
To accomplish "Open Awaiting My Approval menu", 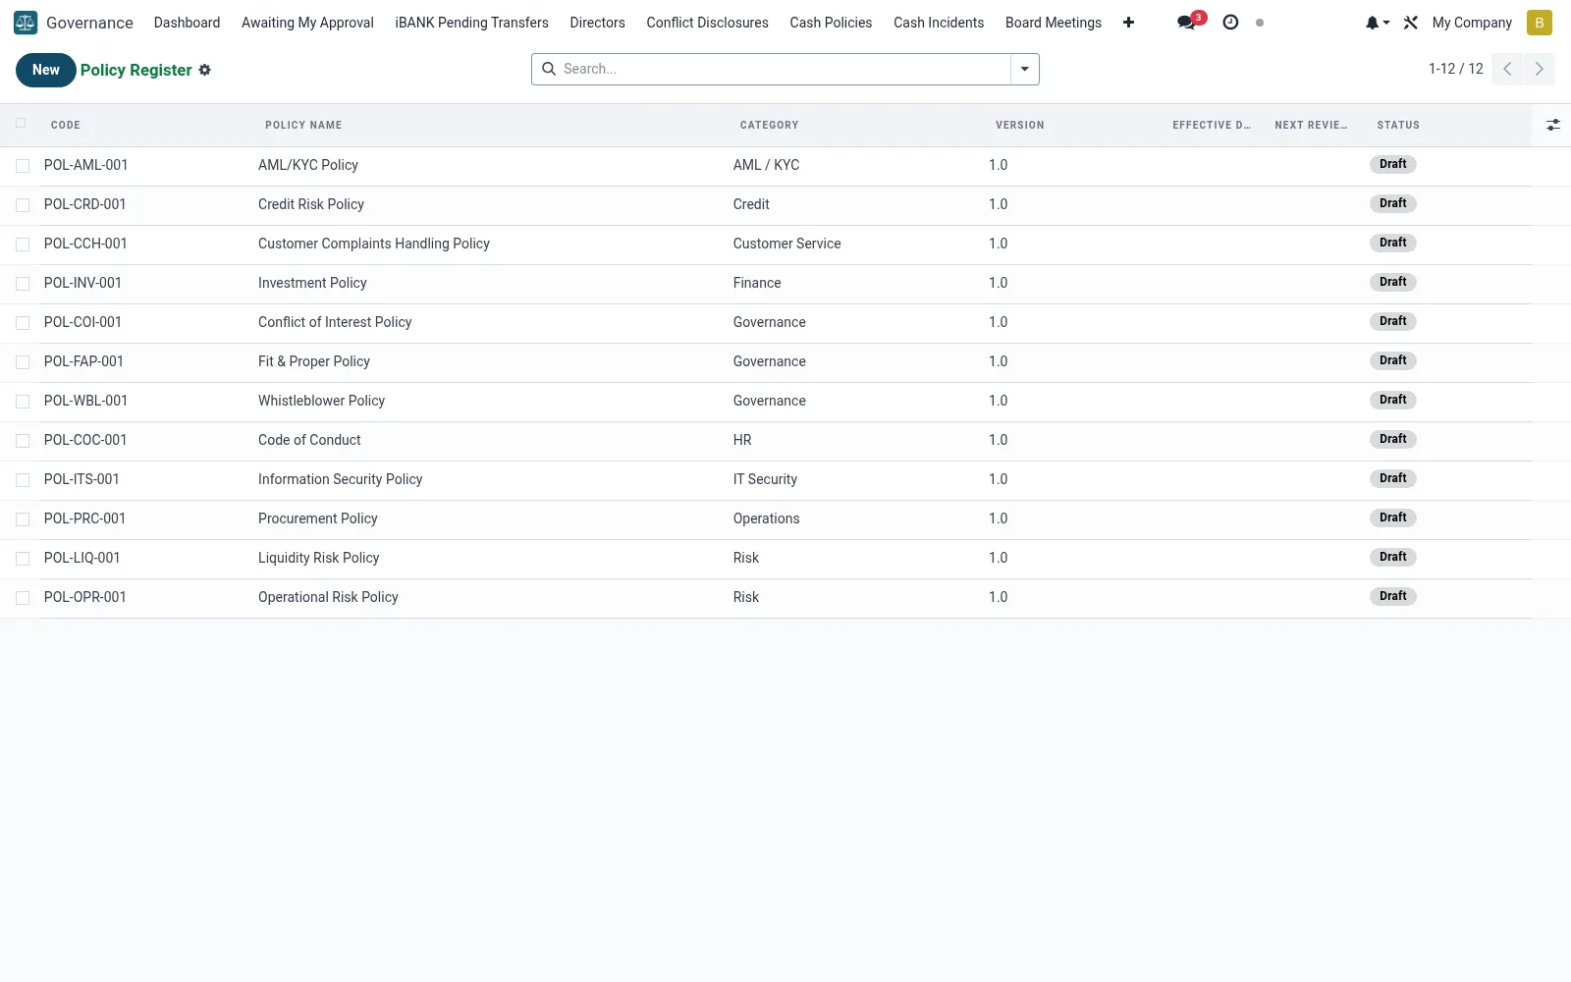I will 307,23.
